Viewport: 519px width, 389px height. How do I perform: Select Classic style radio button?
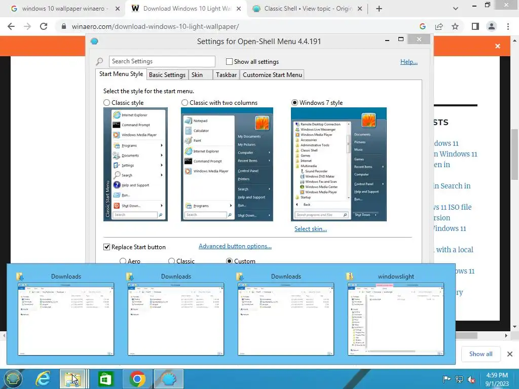tap(106, 103)
